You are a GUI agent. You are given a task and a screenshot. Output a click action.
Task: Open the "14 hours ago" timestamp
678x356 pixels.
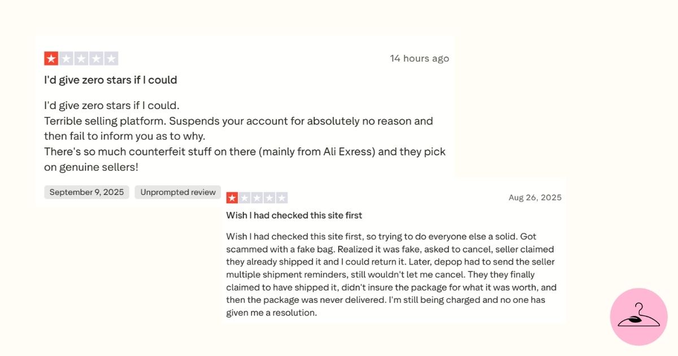419,59
